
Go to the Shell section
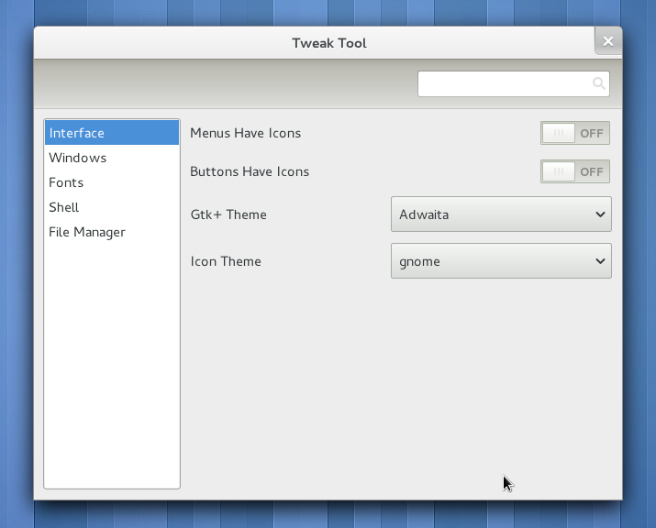[x=112, y=207]
